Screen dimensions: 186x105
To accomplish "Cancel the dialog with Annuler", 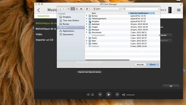I will point(140,64).
